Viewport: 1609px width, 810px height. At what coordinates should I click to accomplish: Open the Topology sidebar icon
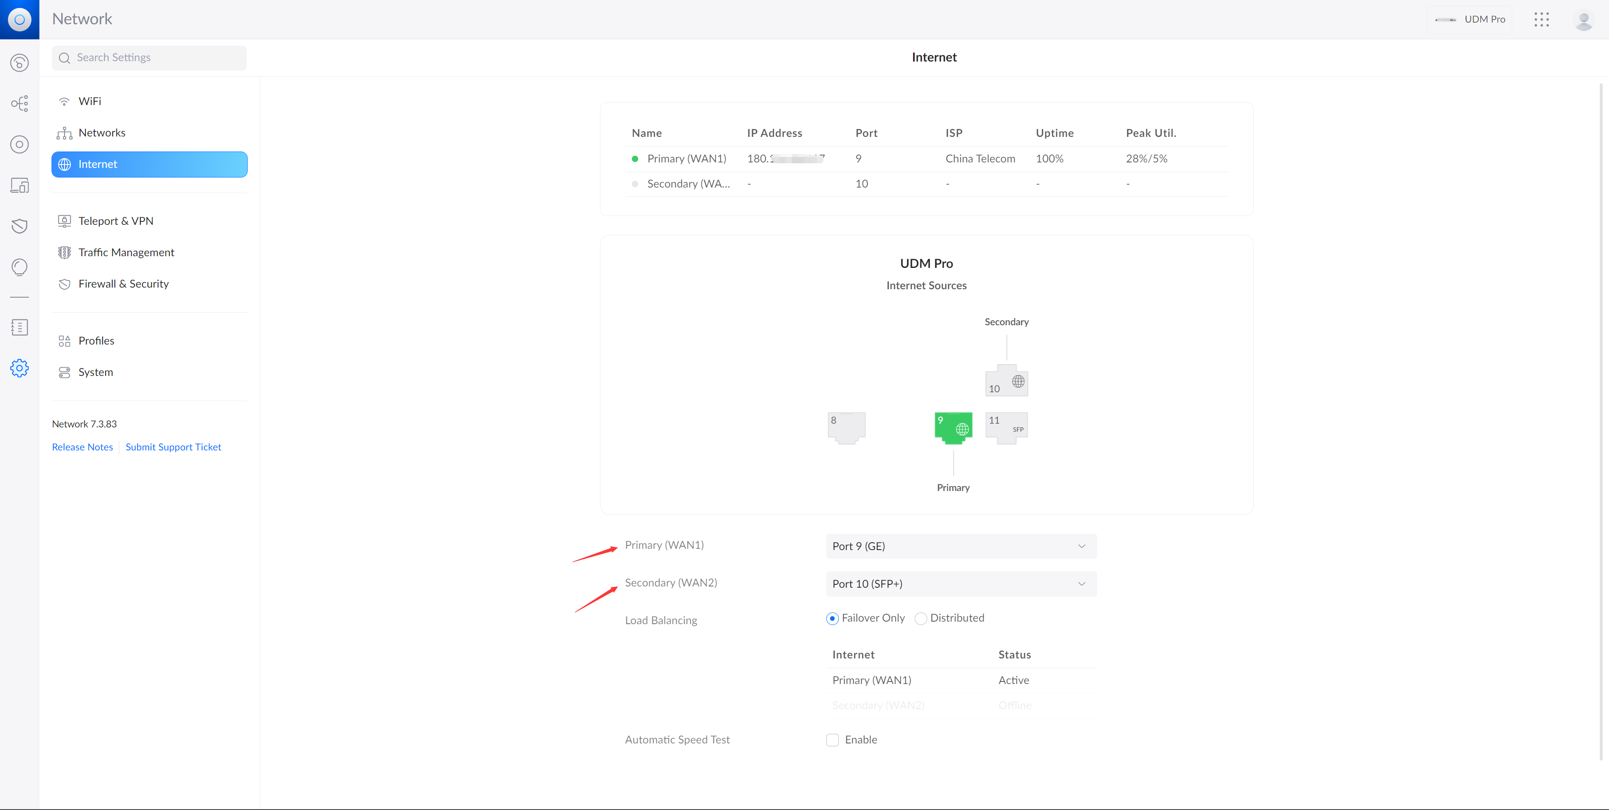click(x=19, y=103)
